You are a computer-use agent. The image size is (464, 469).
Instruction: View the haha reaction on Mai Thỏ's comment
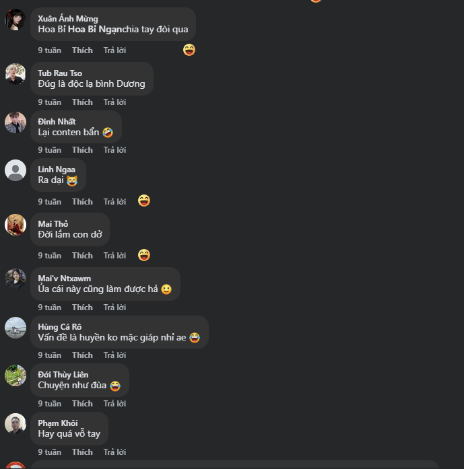coord(143,255)
